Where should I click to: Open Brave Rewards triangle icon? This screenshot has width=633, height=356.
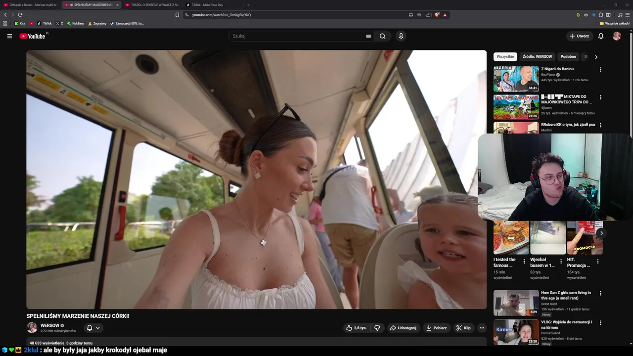(x=445, y=15)
